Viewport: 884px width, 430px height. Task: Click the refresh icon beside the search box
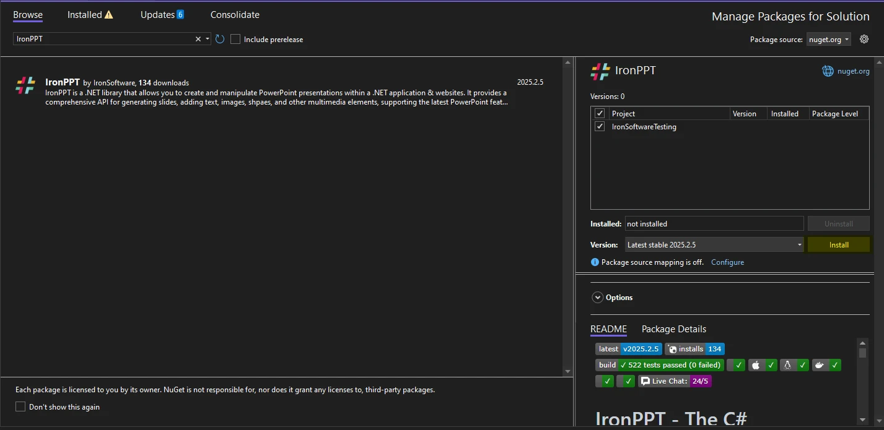coord(219,39)
